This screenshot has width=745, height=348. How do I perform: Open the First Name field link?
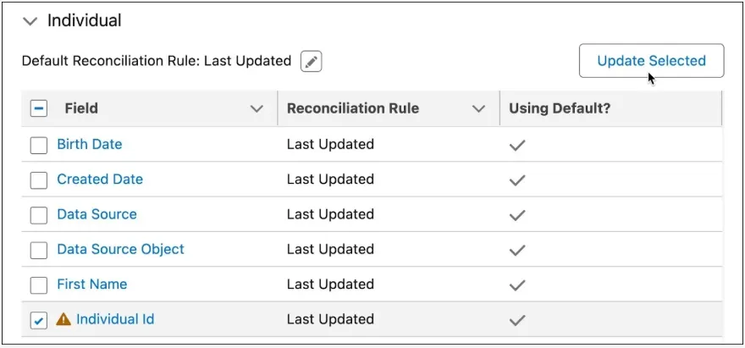(91, 284)
